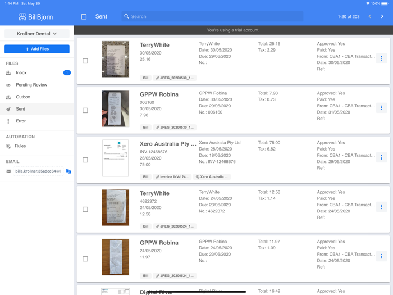
Task: Click the Inbox unread count badge
Action: (x=67, y=72)
